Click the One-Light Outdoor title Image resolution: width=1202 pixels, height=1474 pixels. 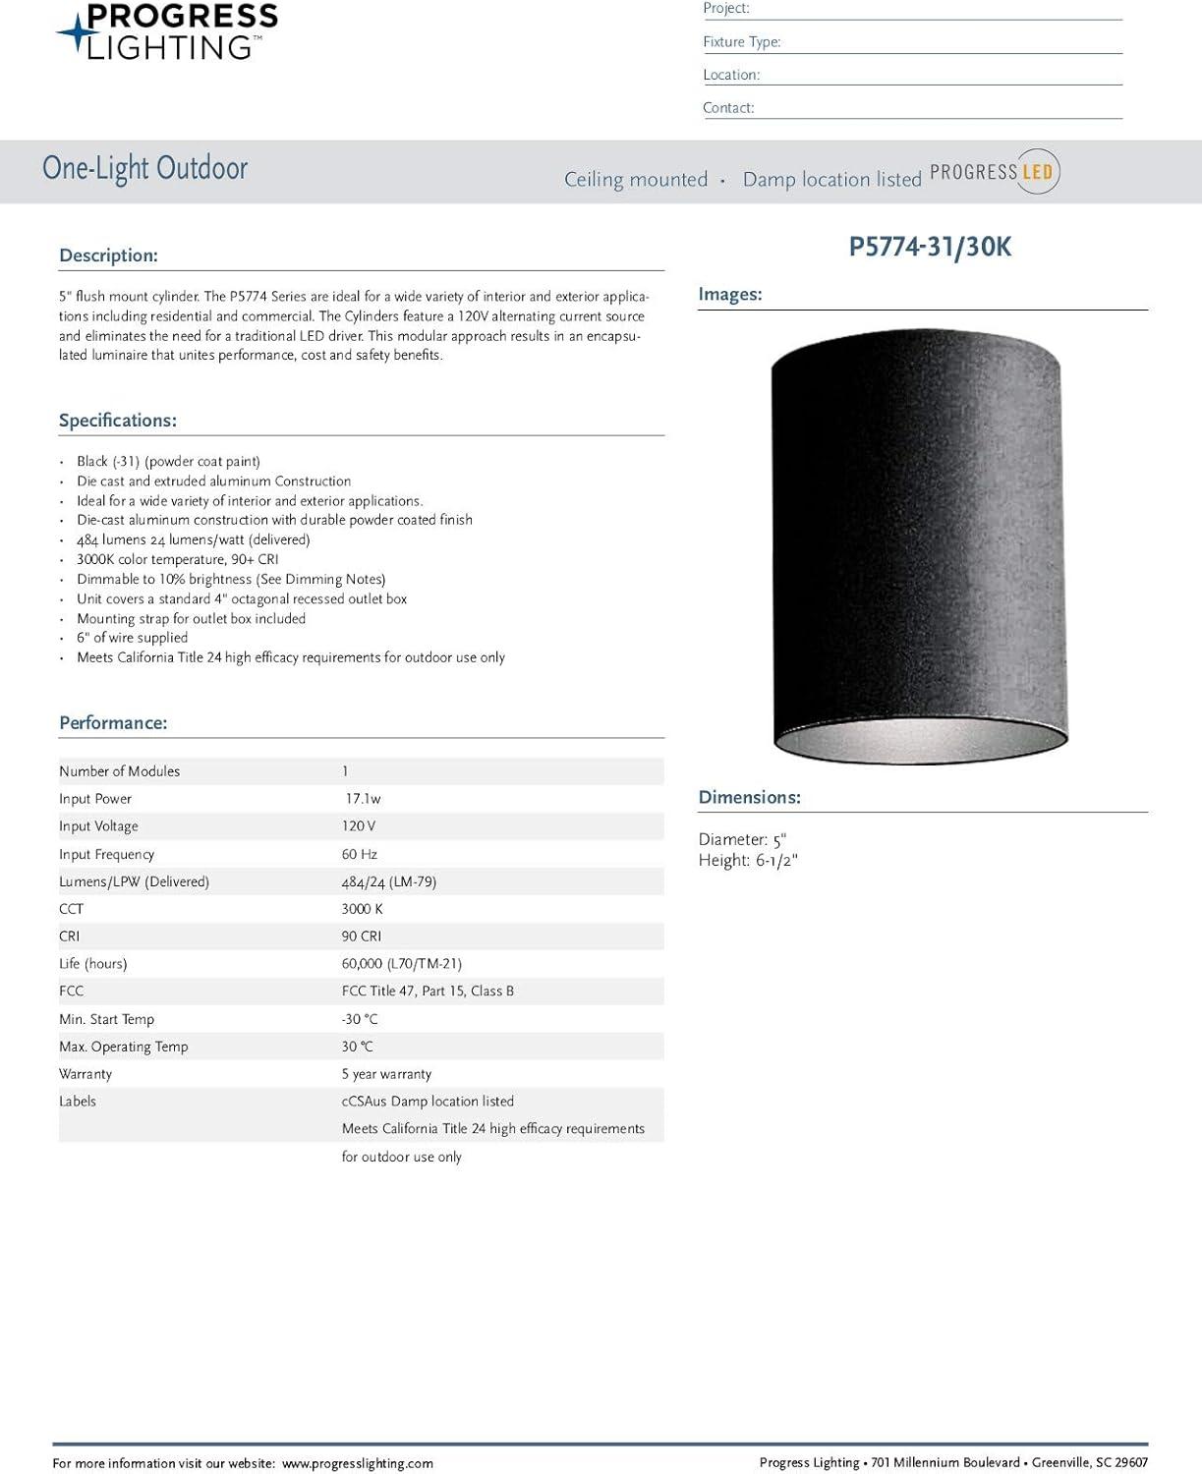145,168
